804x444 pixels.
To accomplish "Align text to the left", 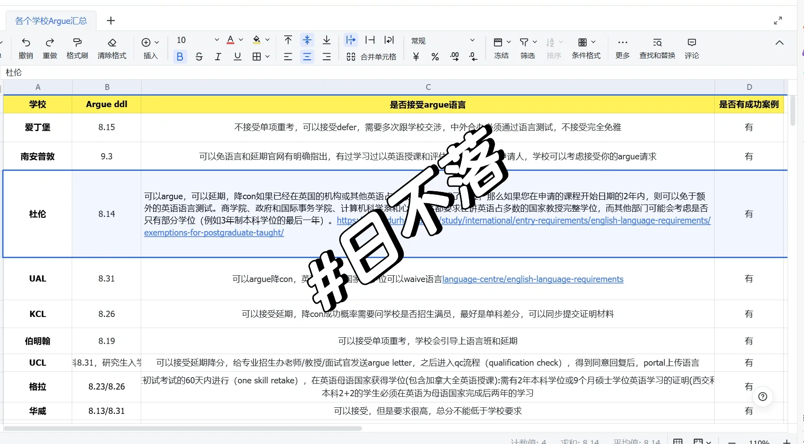I will click(288, 57).
